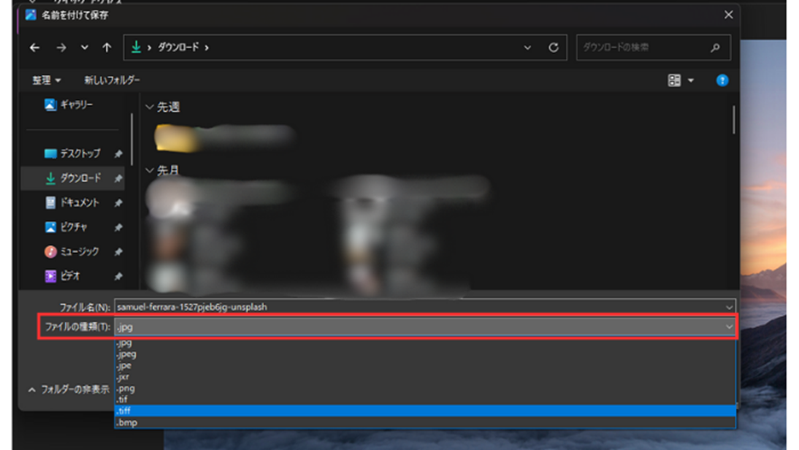Open the view layout options icon
Viewport: 799px width, 450px height.
674,80
